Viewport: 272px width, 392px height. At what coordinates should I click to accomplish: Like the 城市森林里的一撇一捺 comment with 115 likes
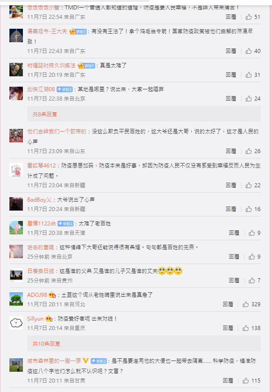(251, 380)
